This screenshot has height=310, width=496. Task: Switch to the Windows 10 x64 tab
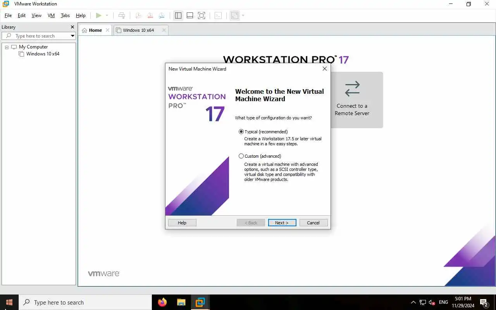pos(138,30)
